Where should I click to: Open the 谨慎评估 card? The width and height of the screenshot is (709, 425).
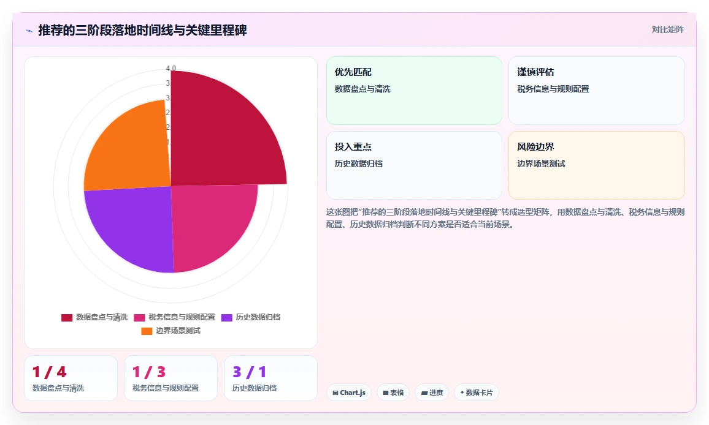pos(596,91)
